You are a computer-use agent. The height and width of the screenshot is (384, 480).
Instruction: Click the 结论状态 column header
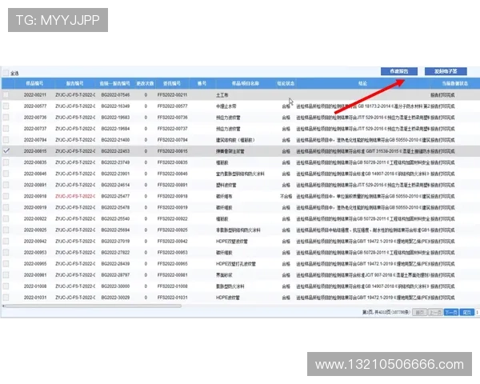[286, 83]
